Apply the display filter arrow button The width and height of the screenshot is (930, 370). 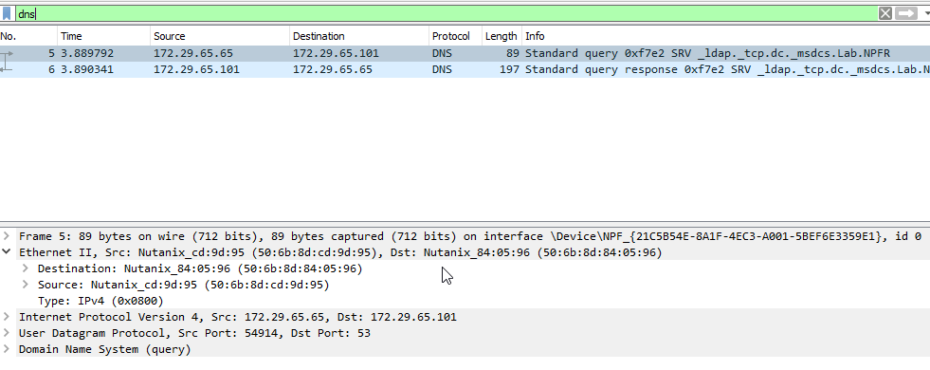[905, 13]
